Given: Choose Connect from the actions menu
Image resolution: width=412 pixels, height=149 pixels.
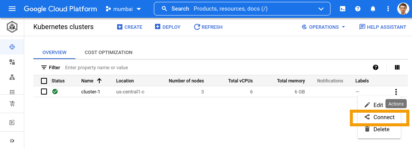Looking at the screenshot, I should click(379, 117).
